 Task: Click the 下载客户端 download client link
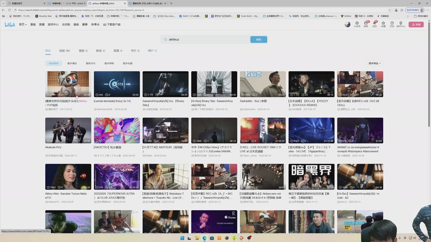tap(112, 24)
